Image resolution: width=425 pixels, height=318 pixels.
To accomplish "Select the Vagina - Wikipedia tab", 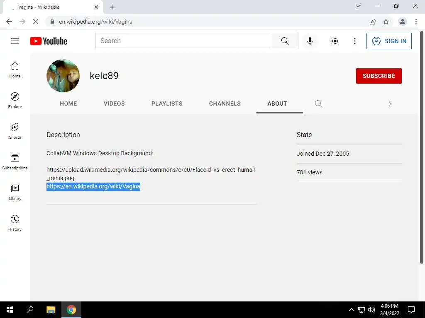I will tap(53, 7).
